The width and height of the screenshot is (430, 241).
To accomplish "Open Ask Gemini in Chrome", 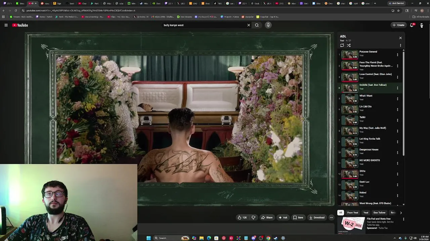I will pyautogui.click(x=396, y=3).
